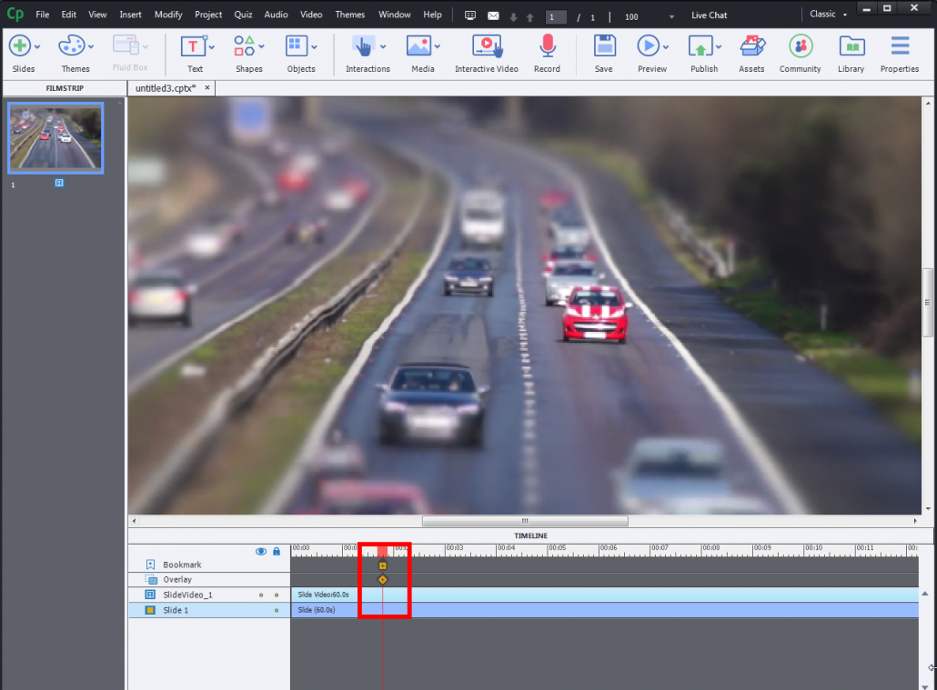Screen dimensions: 937x690
Task: Open the Classic workspace dropdown
Action: (x=826, y=14)
